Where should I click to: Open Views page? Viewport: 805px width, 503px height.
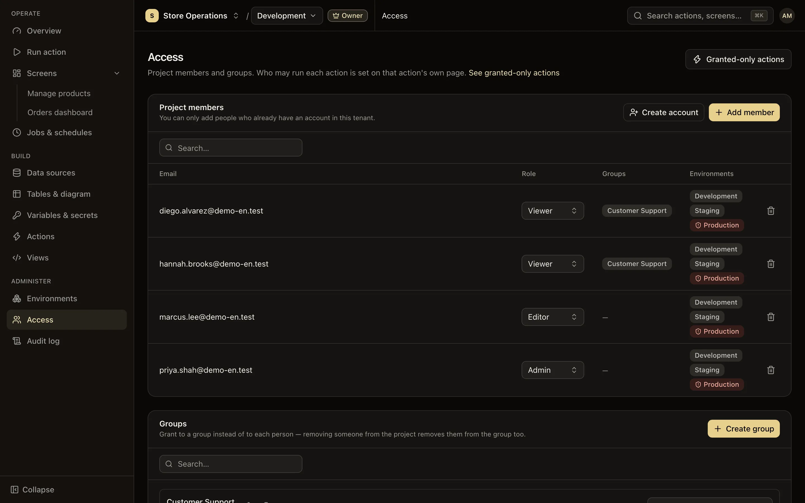67,258
